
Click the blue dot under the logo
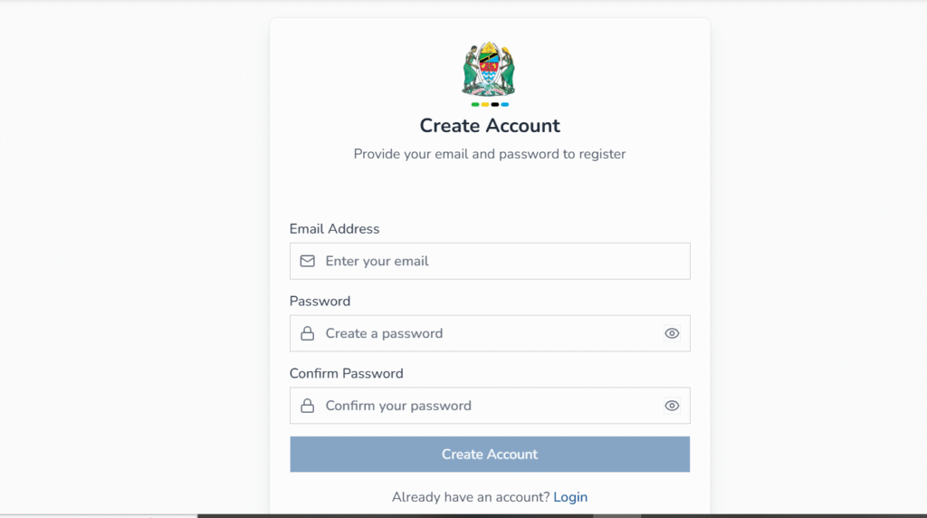505,105
